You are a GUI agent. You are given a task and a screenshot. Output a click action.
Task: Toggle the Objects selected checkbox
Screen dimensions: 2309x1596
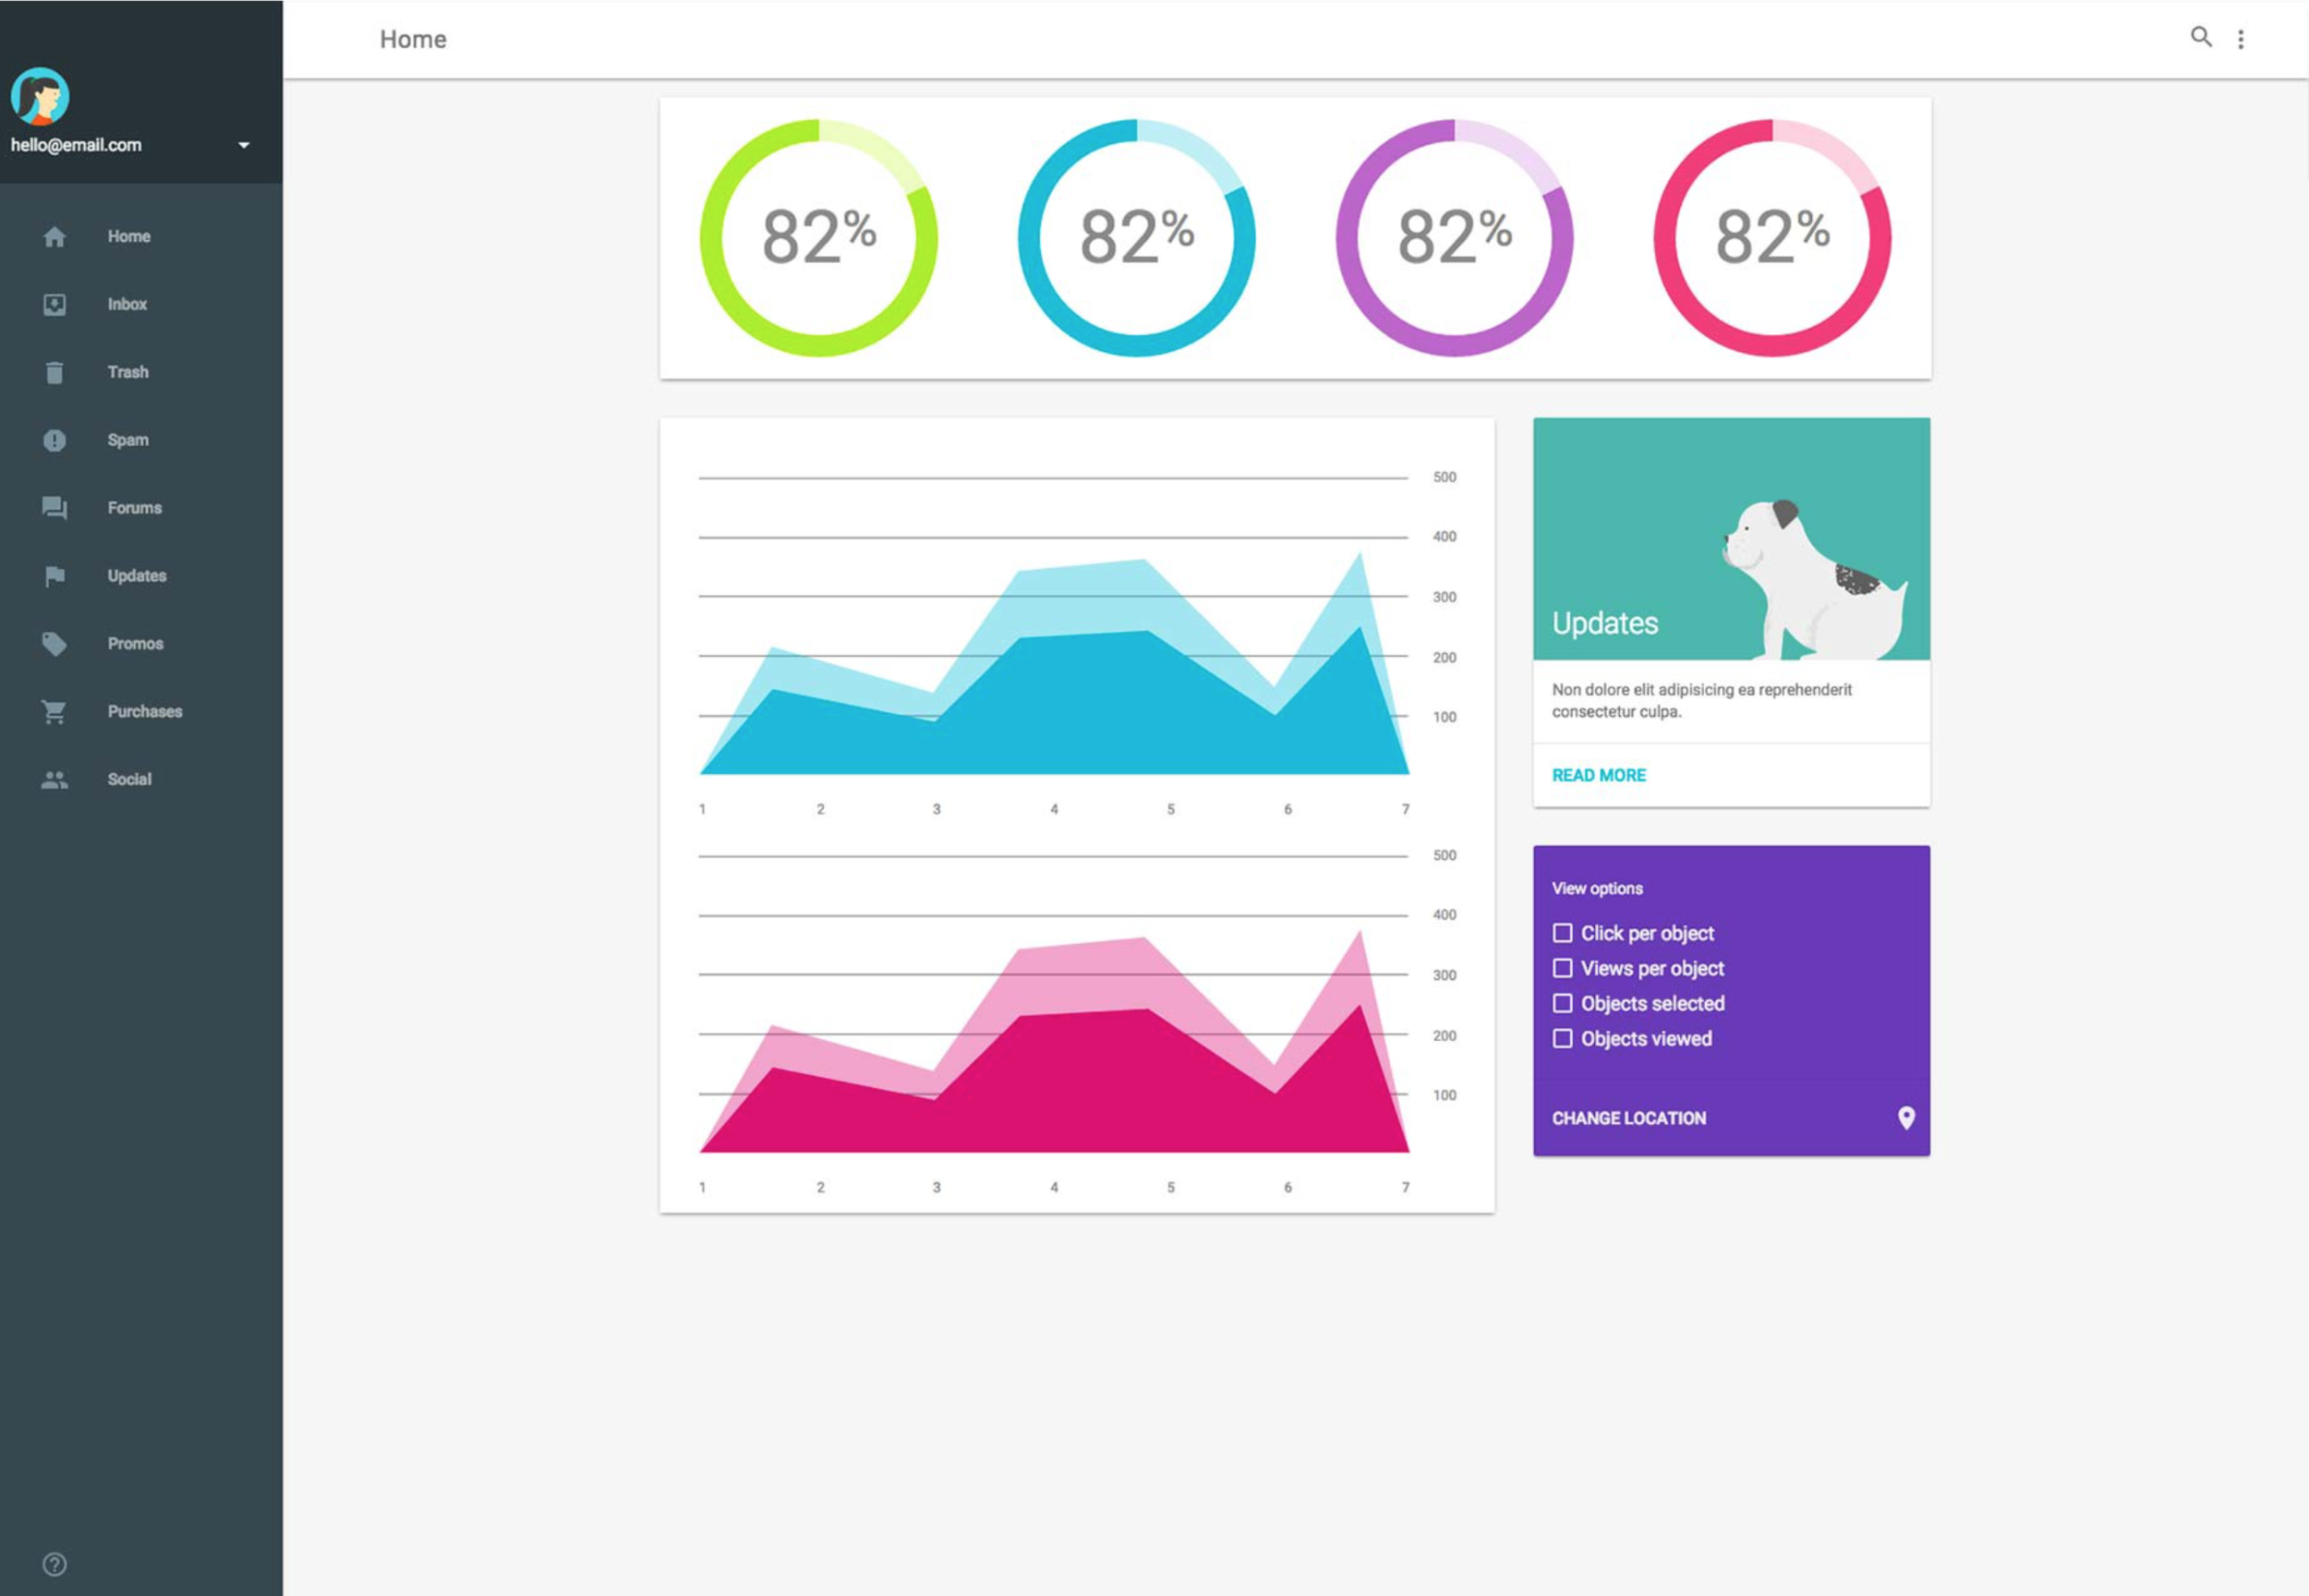point(1562,1003)
